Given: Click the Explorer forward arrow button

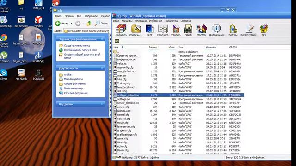Looking at the screenshot, I should pos(78,24).
